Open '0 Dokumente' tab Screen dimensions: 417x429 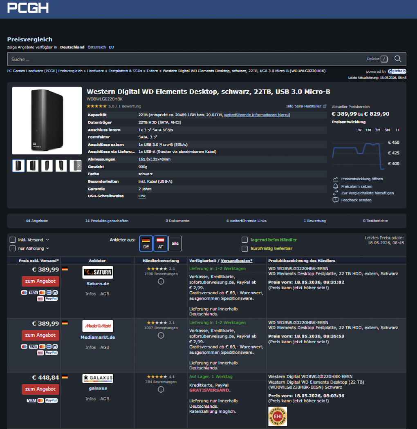[x=177, y=221]
